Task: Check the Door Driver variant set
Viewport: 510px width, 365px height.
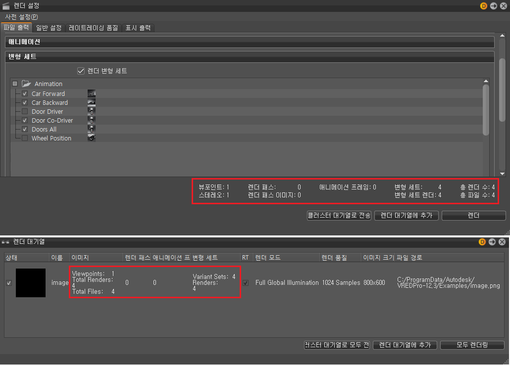Action: click(25, 111)
